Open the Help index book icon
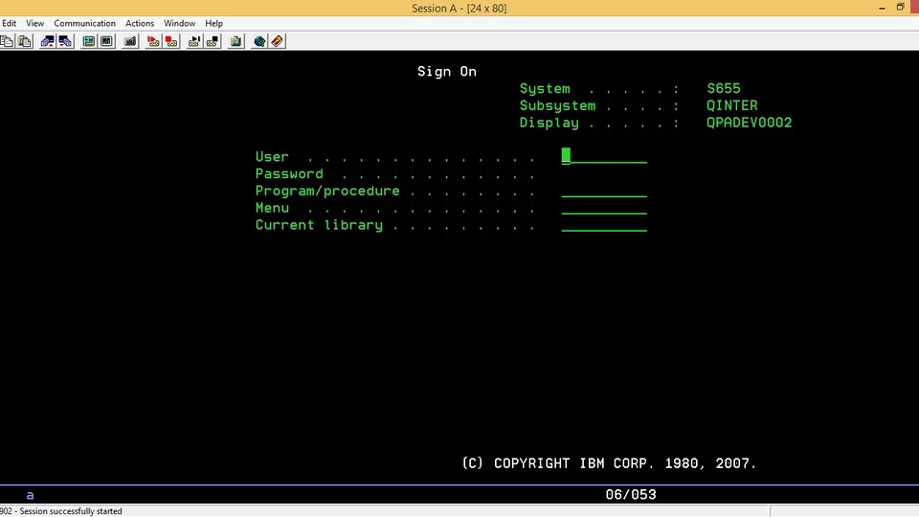Image resolution: width=919 pixels, height=517 pixels. 278,41
